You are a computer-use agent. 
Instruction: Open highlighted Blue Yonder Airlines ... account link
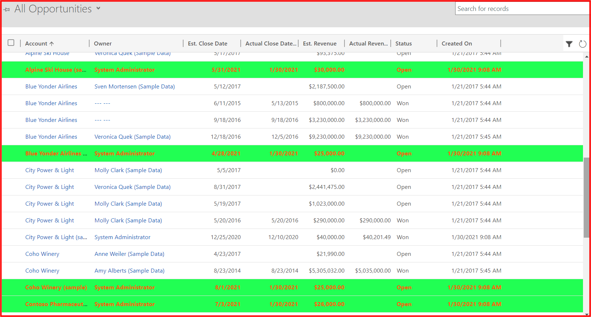pyautogui.click(x=56, y=153)
